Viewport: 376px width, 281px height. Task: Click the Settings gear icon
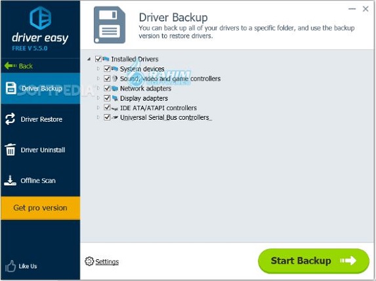pos(89,261)
